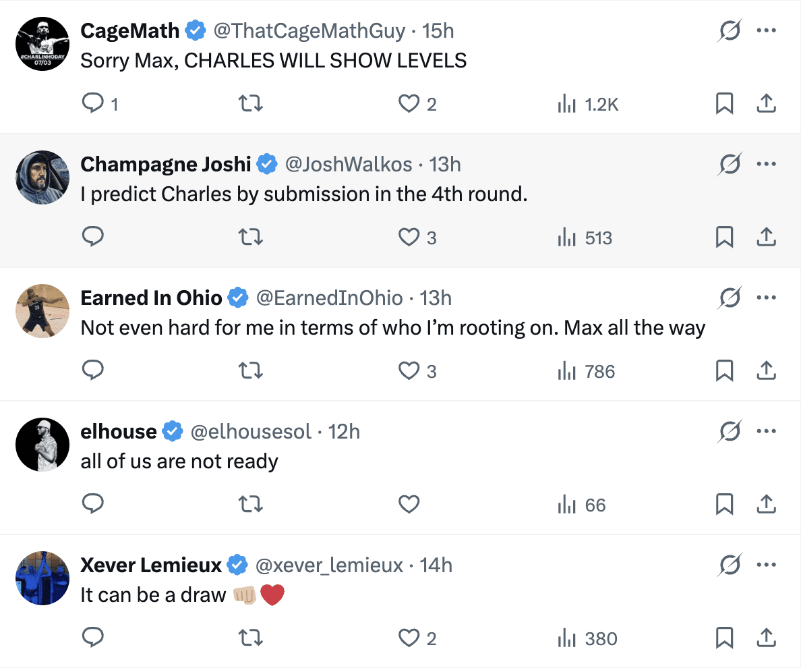801x668 pixels.
Task: Open more options for CageMath's tweet
Action: pos(766,30)
